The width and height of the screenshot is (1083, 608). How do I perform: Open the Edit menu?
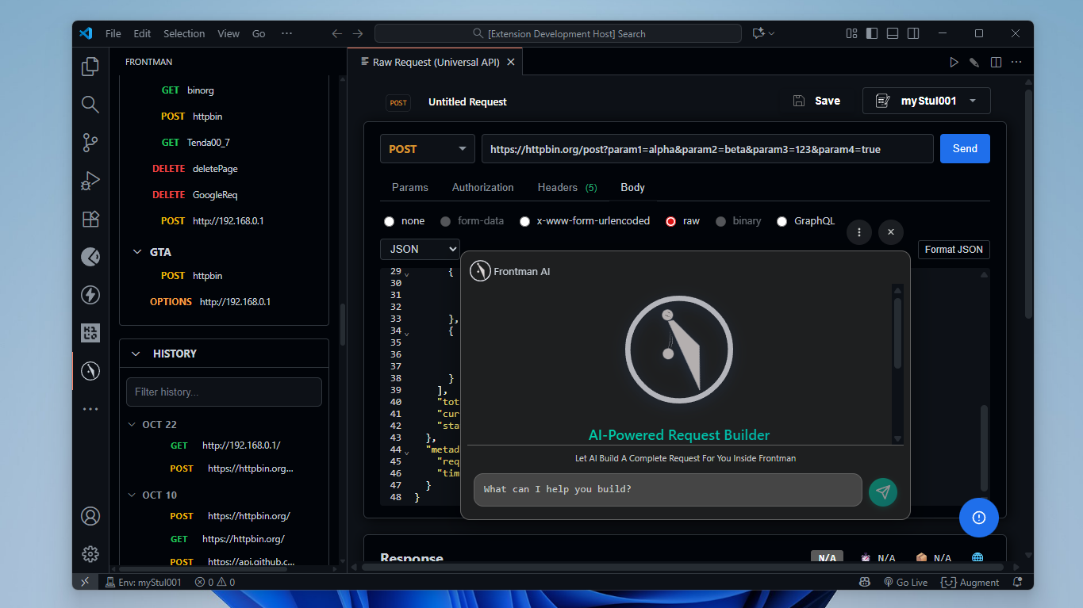coord(142,33)
